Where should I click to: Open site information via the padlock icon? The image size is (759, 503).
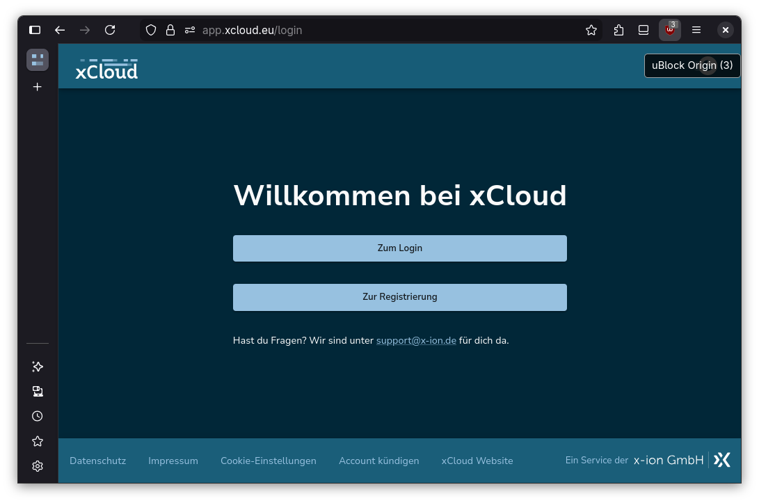pyautogui.click(x=170, y=30)
